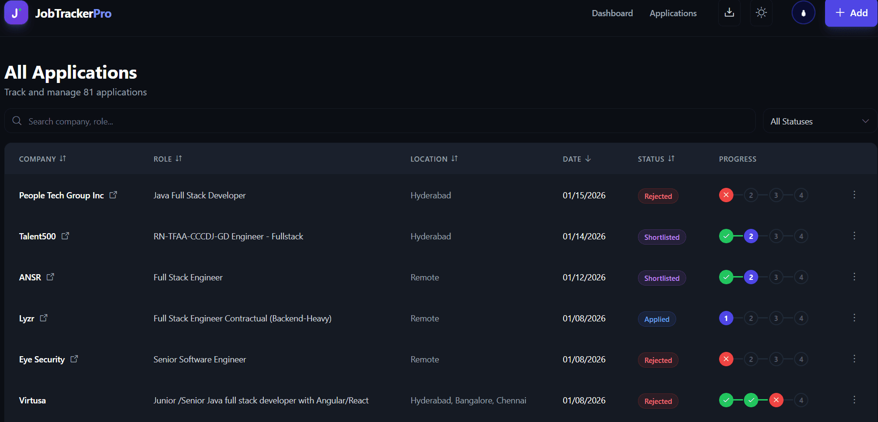This screenshot has height=422, width=878.
Task: Open Eye Security external link icon
Action: pyautogui.click(x=74, y=359)
